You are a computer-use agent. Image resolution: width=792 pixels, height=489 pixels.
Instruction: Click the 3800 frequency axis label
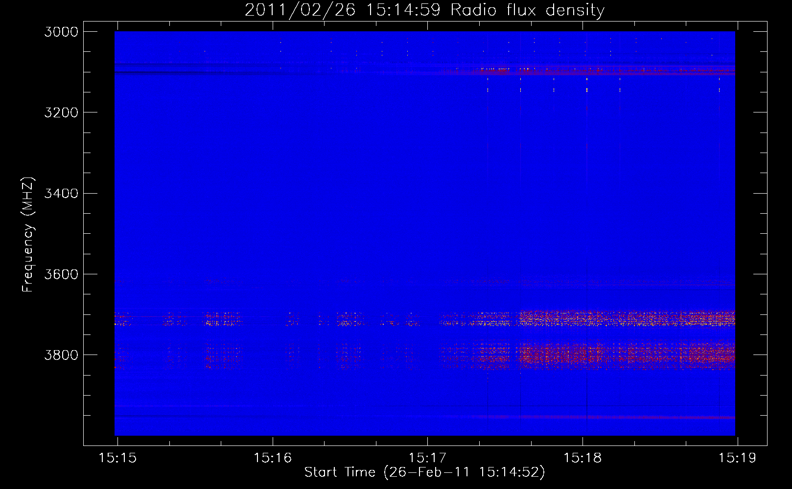point(61,355)
